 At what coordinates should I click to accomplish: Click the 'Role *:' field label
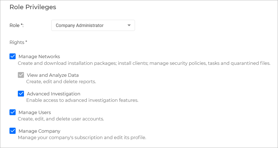click(16, 25)
